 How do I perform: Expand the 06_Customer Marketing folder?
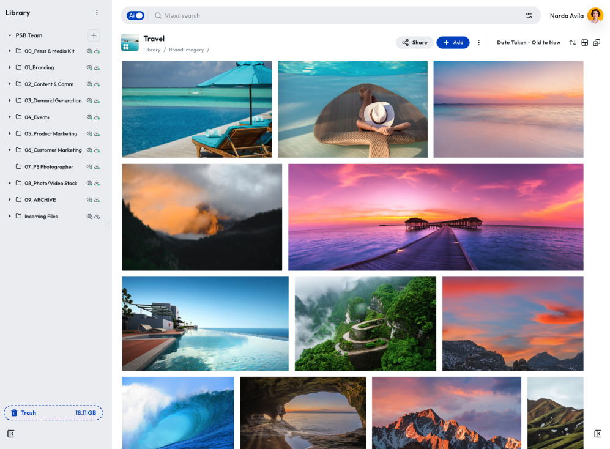pos(10,150)
